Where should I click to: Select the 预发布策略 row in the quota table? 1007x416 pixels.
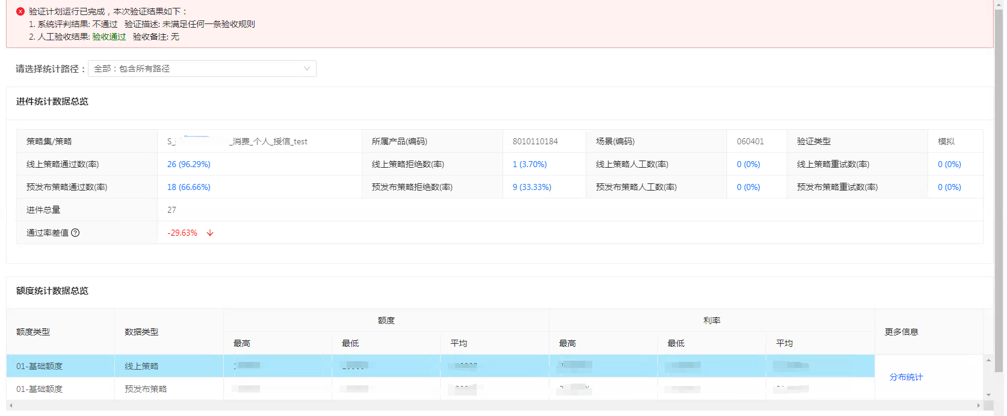(441, 389)
